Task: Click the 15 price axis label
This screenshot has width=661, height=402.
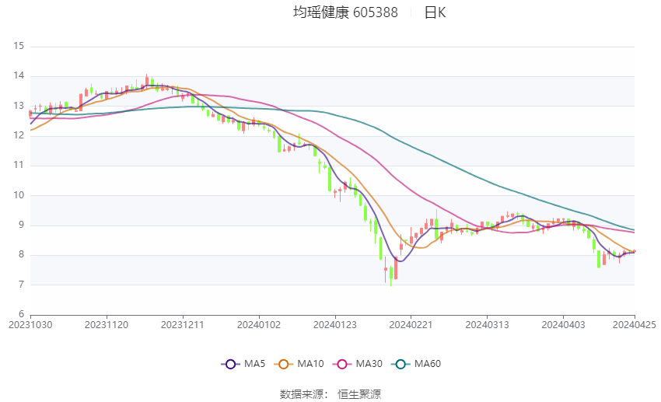Action: pos(19,46)
